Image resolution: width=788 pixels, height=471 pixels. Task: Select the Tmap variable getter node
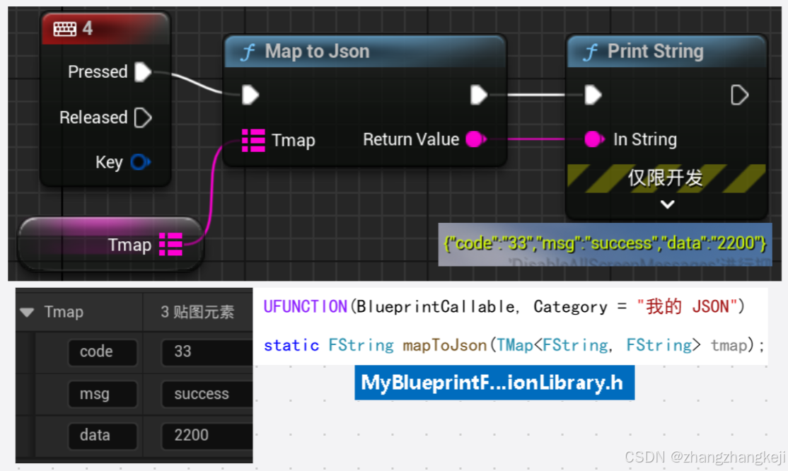110,244
